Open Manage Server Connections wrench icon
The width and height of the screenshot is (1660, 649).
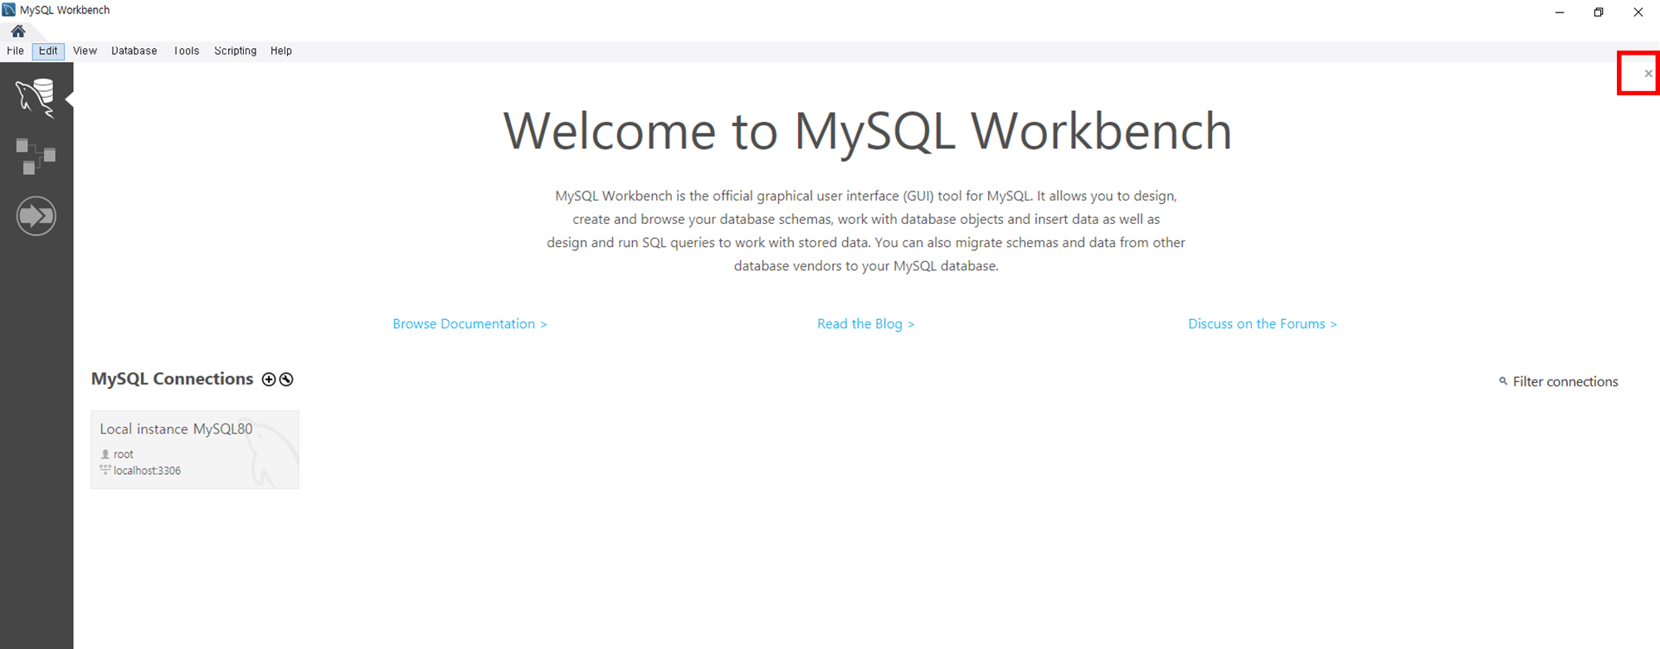pos(286,379)
